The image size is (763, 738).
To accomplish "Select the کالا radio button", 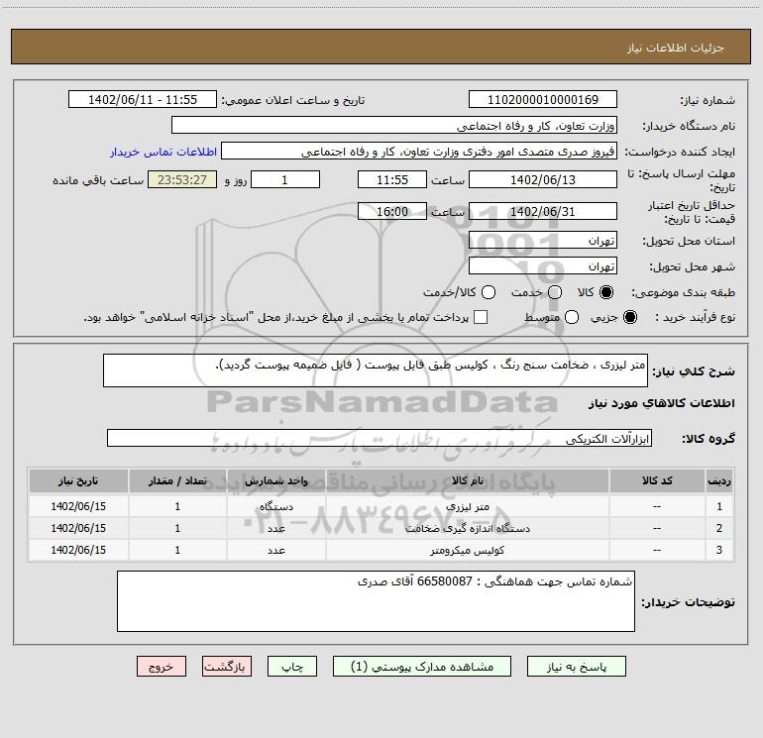I will pos(606,292).
